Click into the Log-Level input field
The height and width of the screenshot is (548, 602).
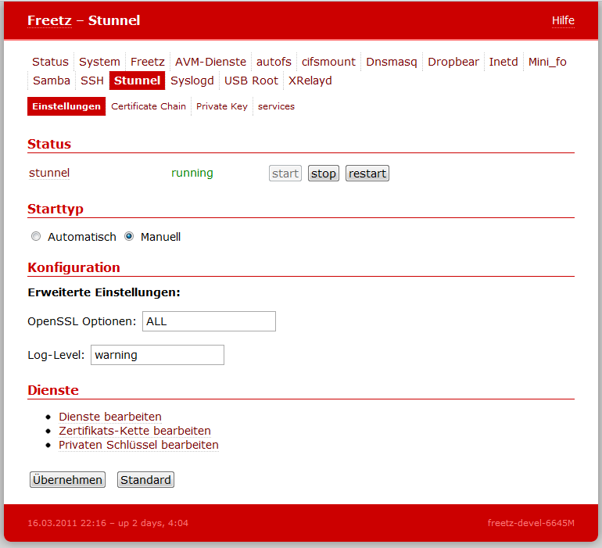pos(157,355)
